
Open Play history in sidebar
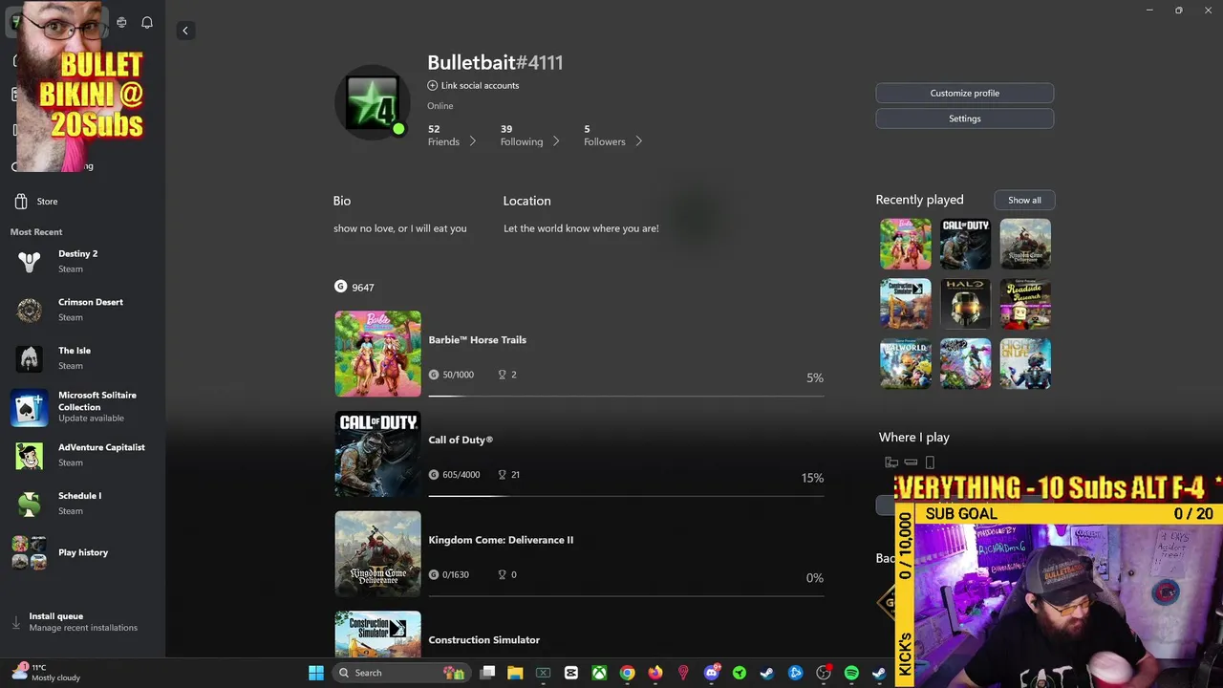82,552
